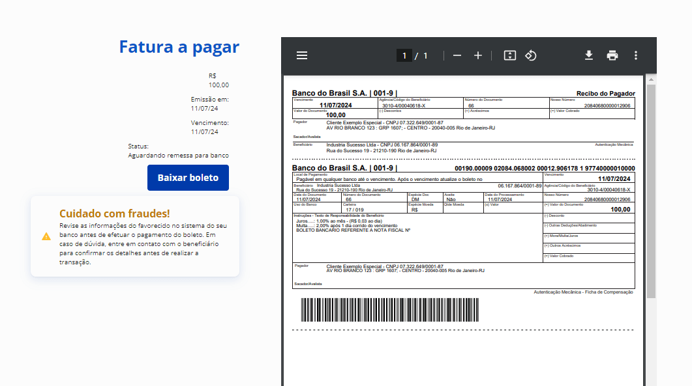Print the boleto PDF

(x=612, y=55)
